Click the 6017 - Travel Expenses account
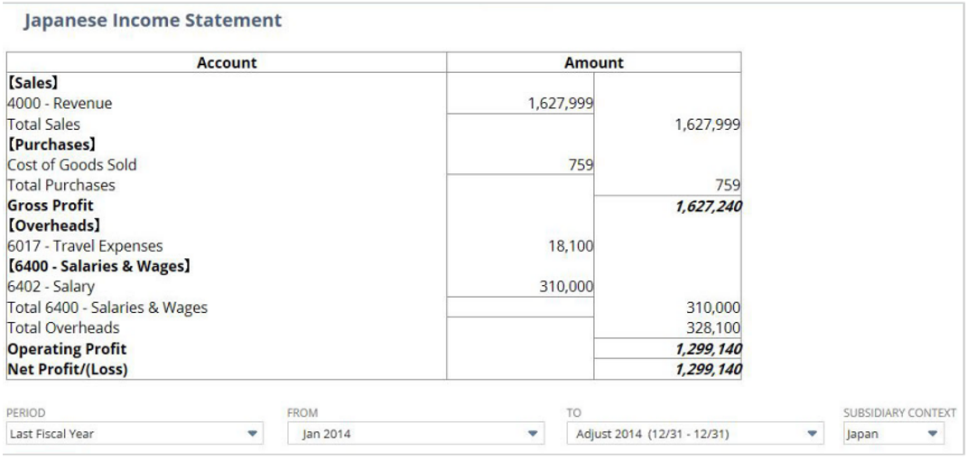 85,246
